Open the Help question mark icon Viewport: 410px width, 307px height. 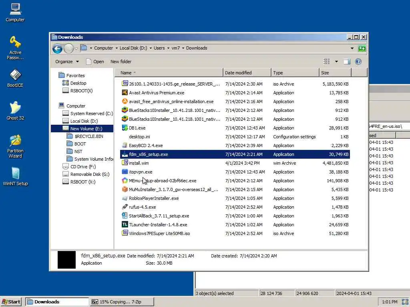click(358, 61)
